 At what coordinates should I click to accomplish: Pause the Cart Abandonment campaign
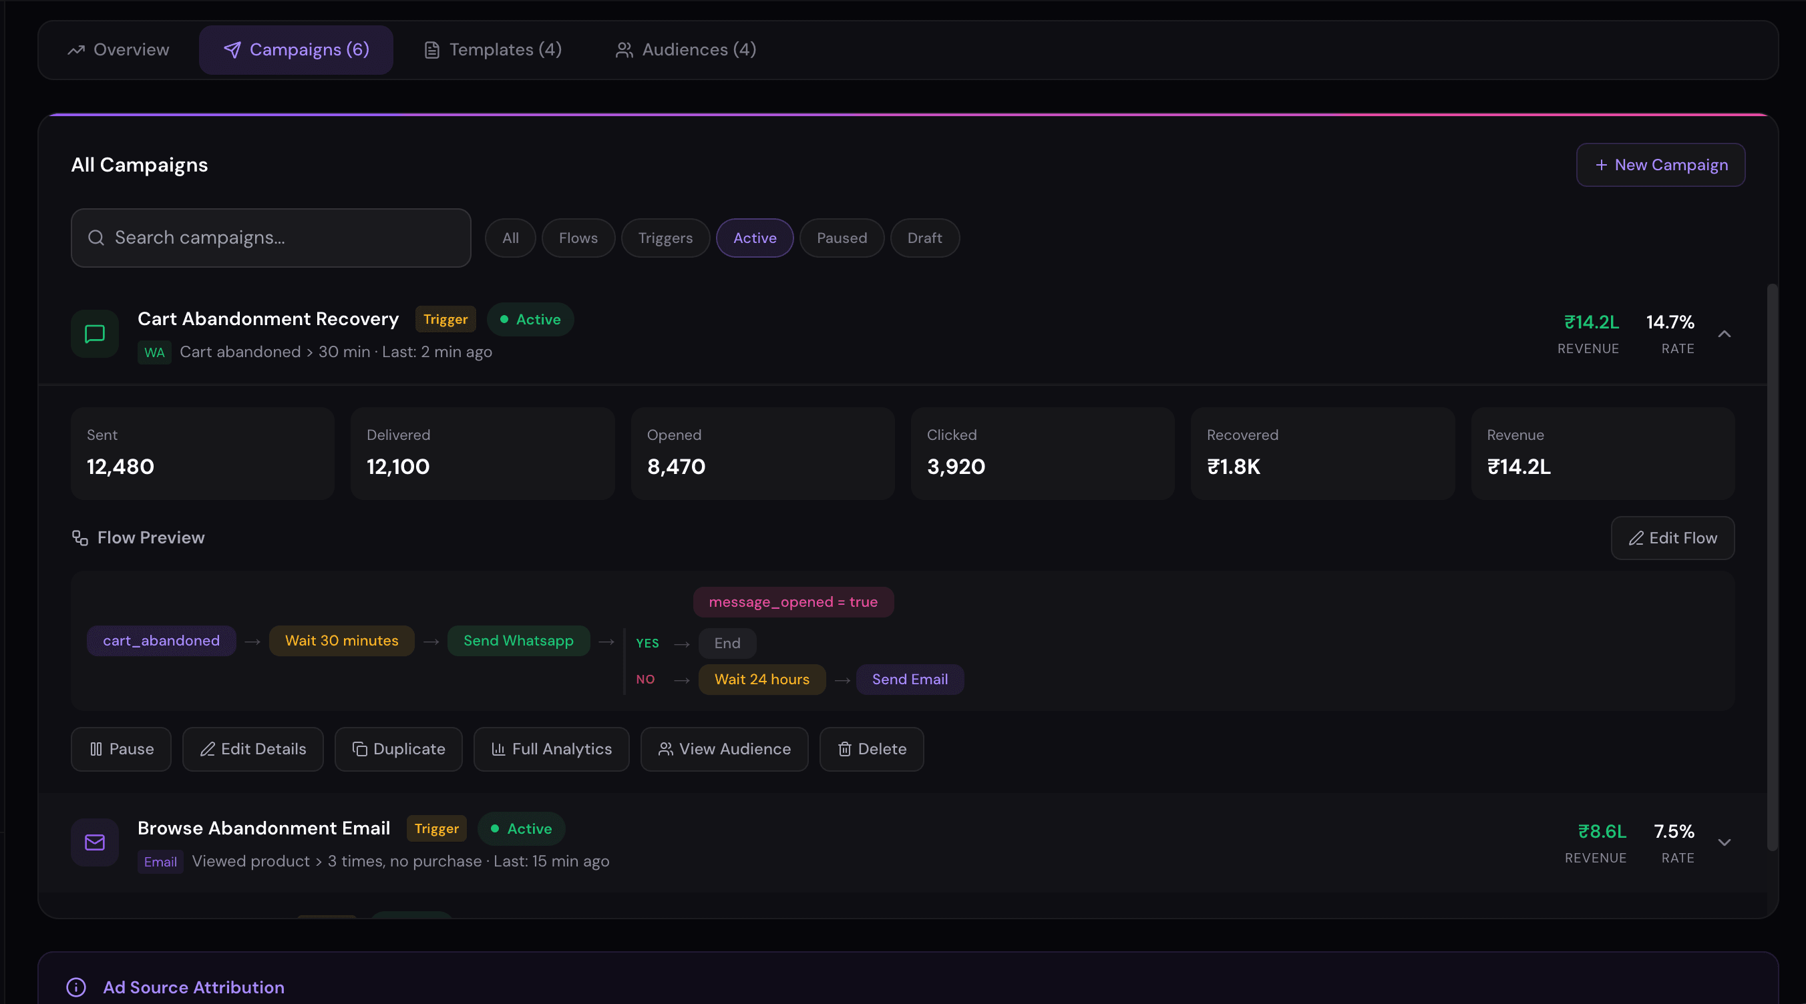pos(122,750)
